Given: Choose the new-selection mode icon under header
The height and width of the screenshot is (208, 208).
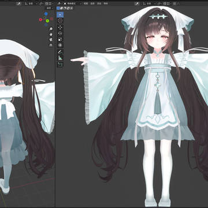Looking at the screenshot, I should [58, 8].
